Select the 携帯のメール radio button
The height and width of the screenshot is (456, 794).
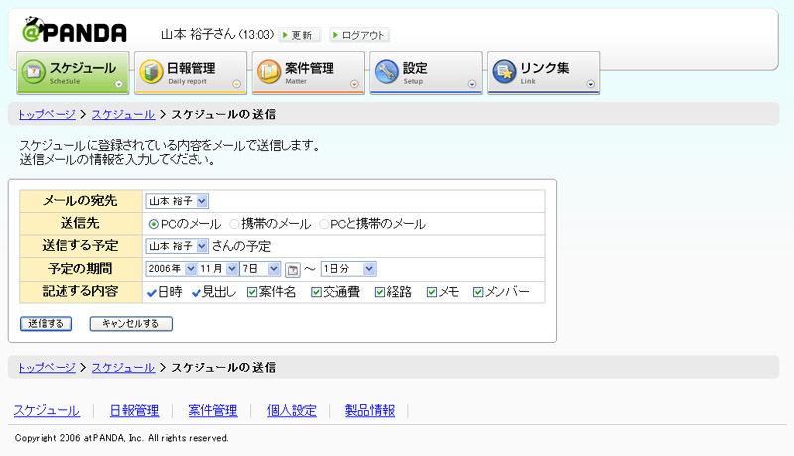point(234,224)
